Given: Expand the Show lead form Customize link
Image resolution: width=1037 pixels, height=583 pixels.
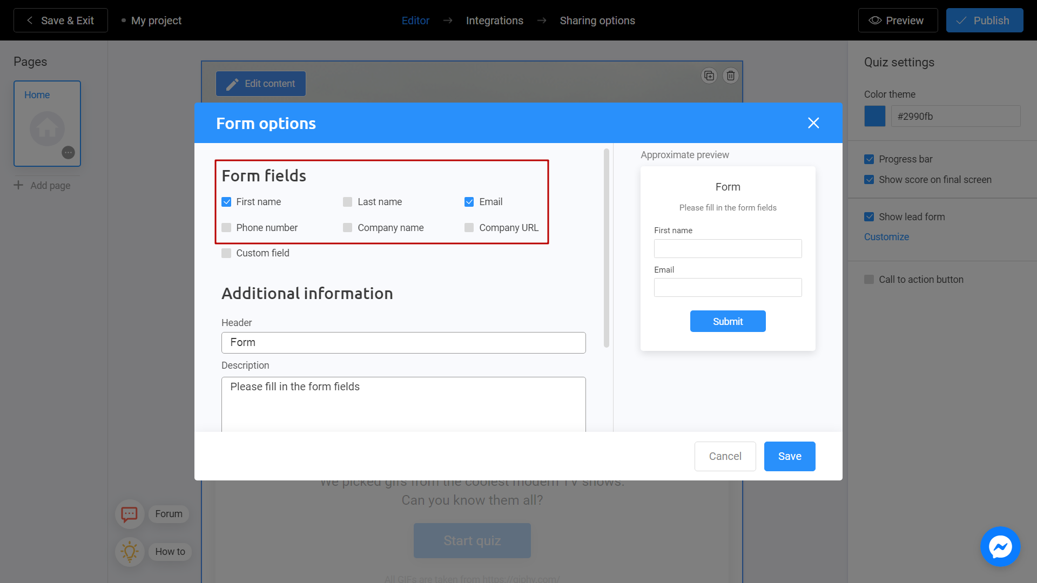Looking at the screenshot, I should (886, 237).
